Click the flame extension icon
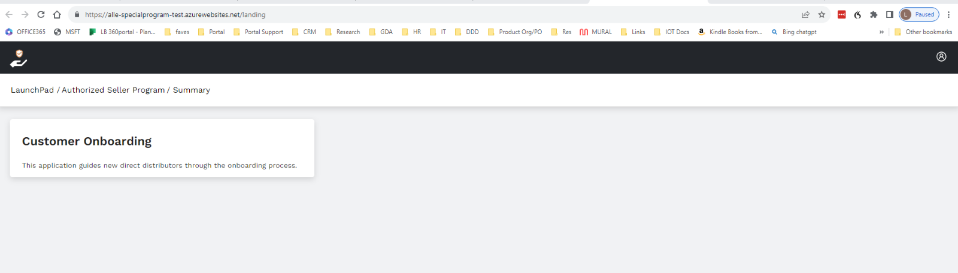 [x=857, y=14]
